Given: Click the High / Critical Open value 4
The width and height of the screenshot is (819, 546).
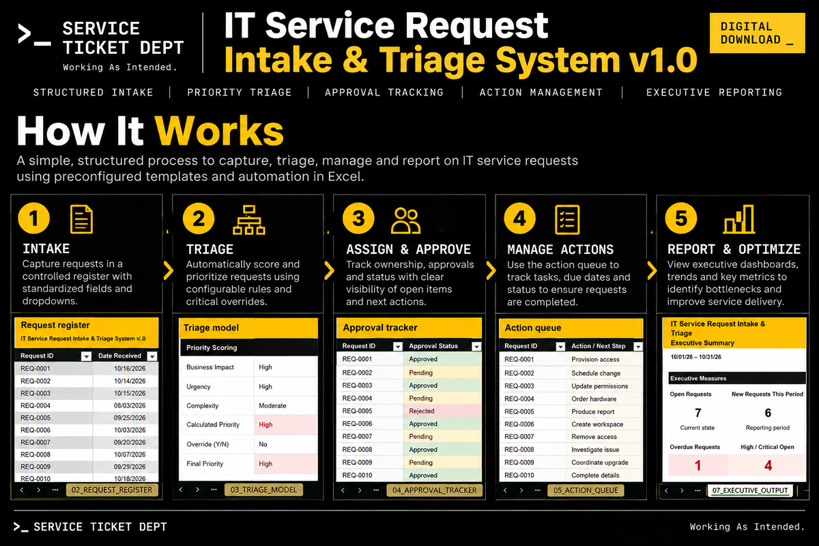Looking at the screenshot, I should 768,465.
